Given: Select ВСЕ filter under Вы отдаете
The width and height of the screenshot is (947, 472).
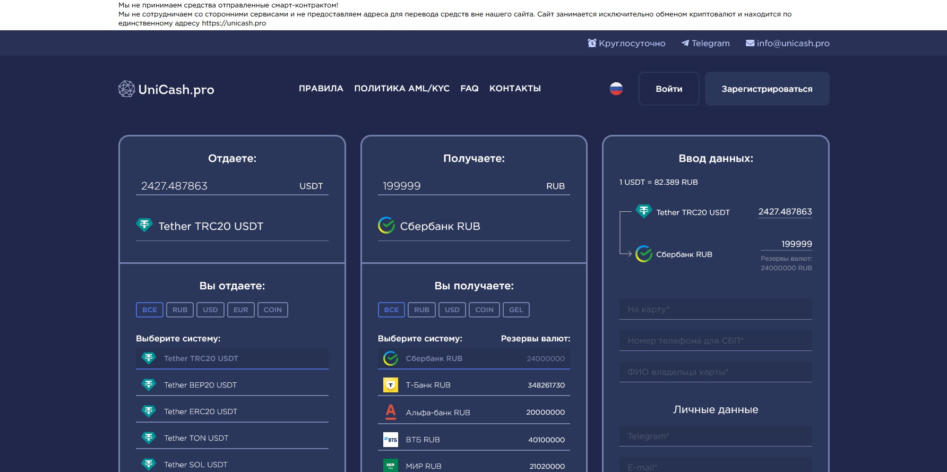Looking at the screenshot, I should [x=150, y=310].
